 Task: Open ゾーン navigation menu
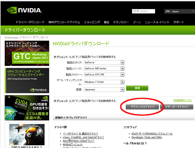[x=137, y=22]
